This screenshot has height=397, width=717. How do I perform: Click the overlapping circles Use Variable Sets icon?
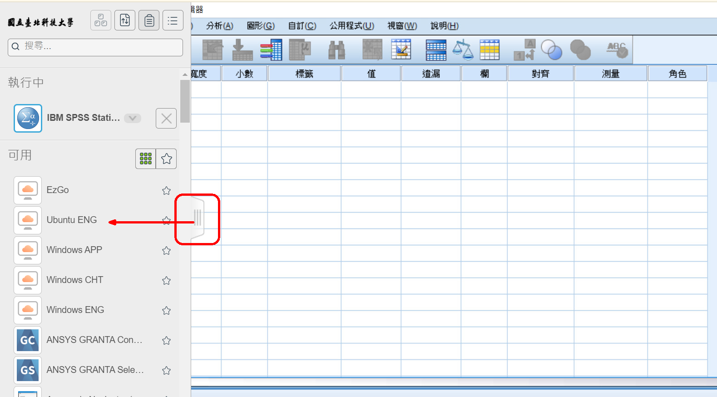pos(552,50)
